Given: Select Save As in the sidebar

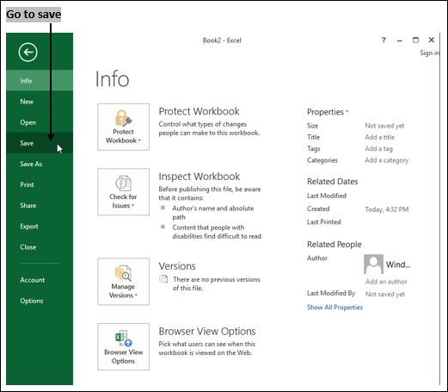Looking at the screenshot, I should (40, 164).
